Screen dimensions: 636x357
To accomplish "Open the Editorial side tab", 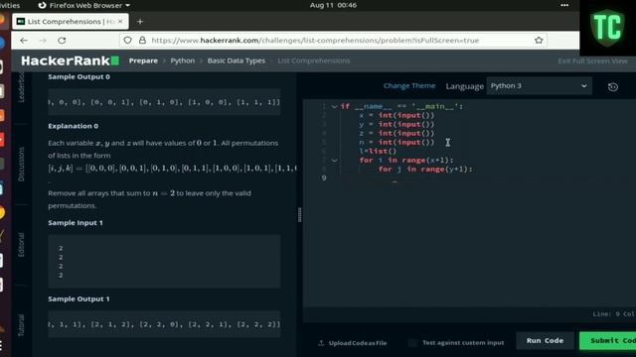I will tap(21, 245).
